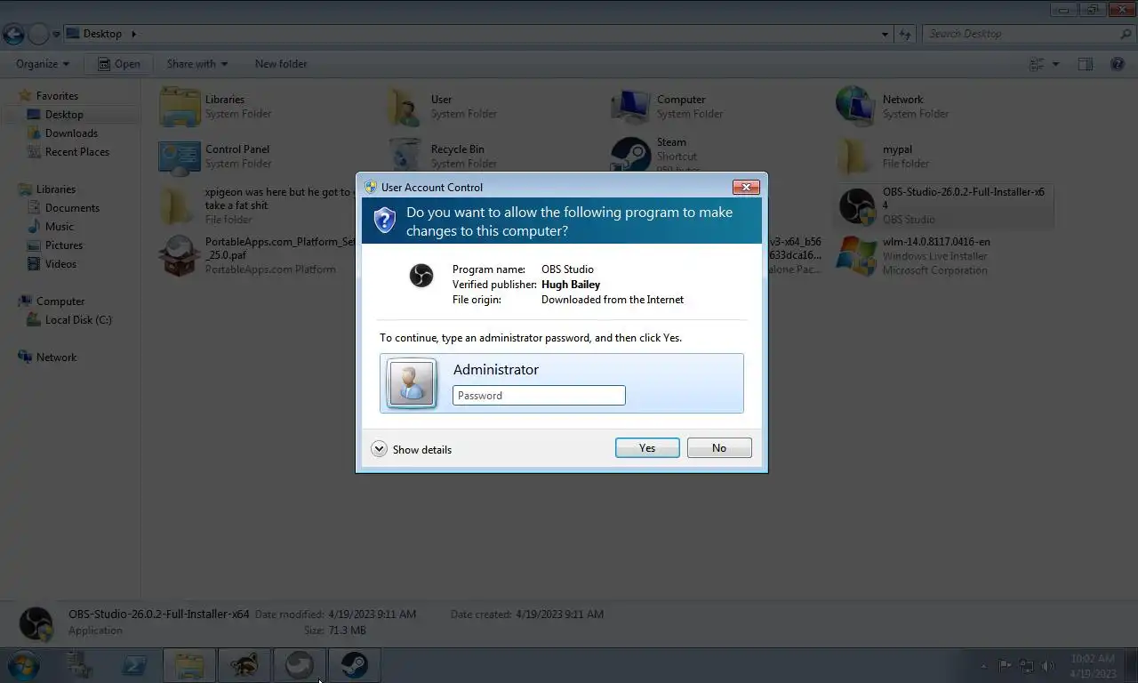This screenshot has width=1138, height=683.
Task: Open Videos library in the sidebar
Action: (x=60, y=264)
